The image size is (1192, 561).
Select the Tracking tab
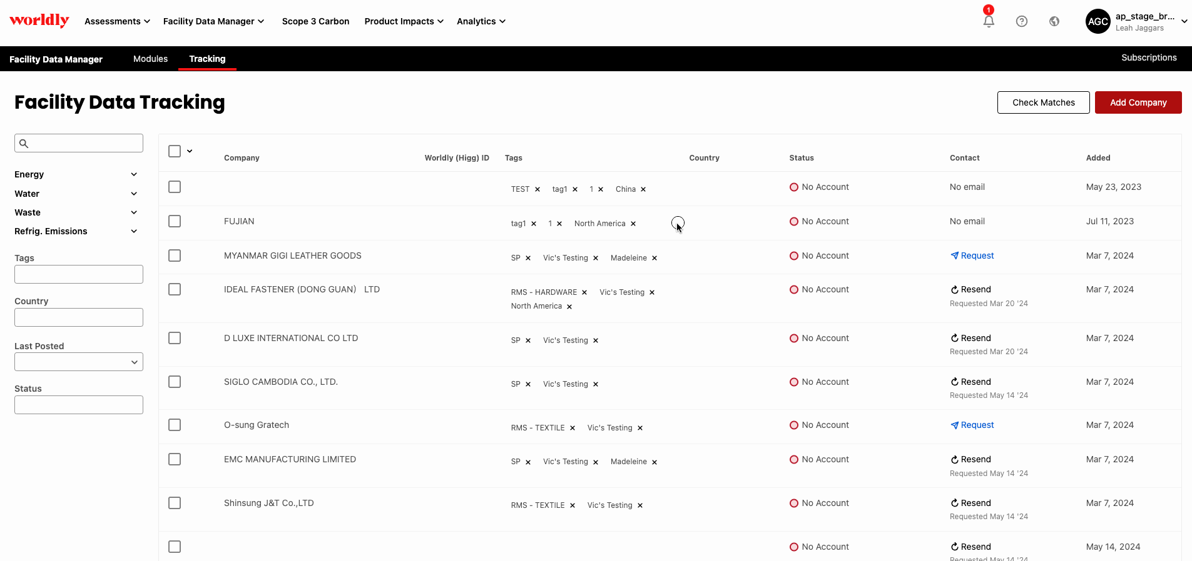tap(207, 59)
